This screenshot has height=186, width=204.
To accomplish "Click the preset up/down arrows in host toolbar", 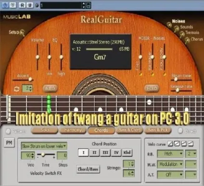I will (84, 5).
